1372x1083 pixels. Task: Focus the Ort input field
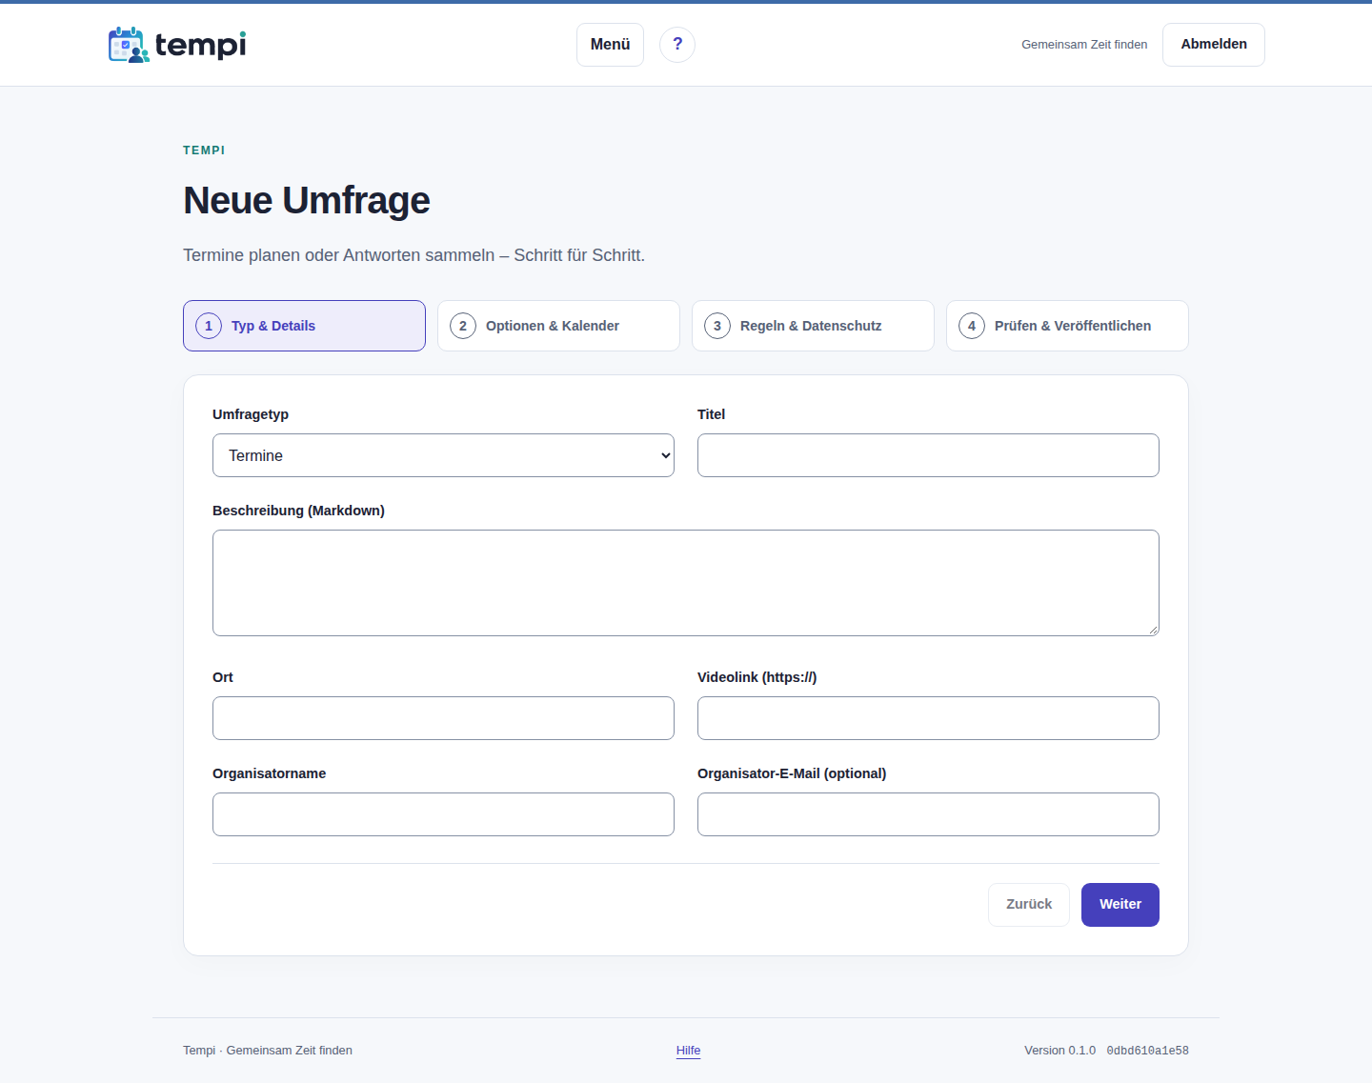443,718
